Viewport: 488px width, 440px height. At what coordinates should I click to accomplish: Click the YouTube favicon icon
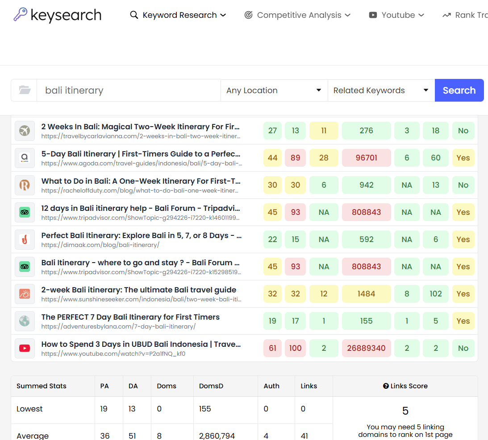click(x=25, y=348)
